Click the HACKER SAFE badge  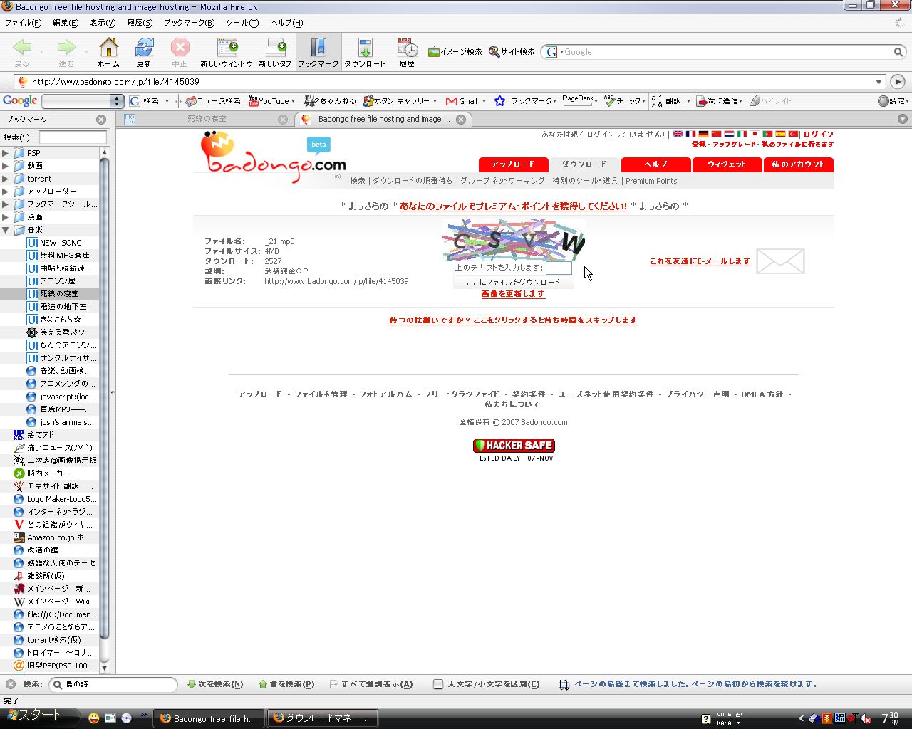pyautogui.click(x=514, y=446)
